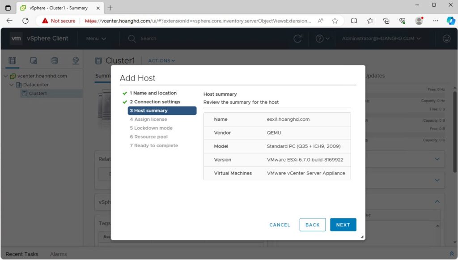Close the vSphere Cluster1 Summary tab
The width and height of the screenshot is (458, 260).
pos(98,8)
